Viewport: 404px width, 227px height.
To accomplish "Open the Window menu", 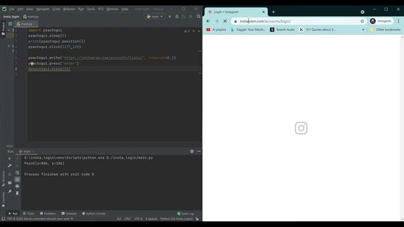I will click(112, 9).
